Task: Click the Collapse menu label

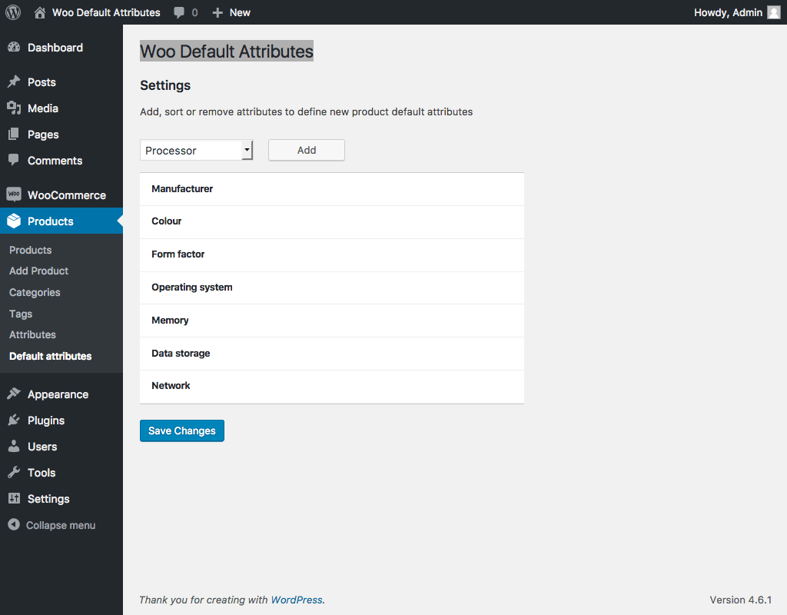Action: pyautogui.click(x=61, y=525)
